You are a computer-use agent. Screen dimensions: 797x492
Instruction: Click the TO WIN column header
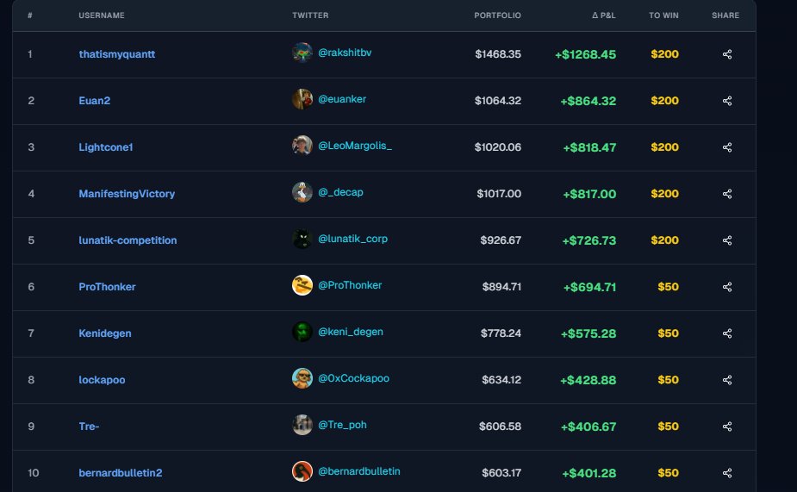663,16
